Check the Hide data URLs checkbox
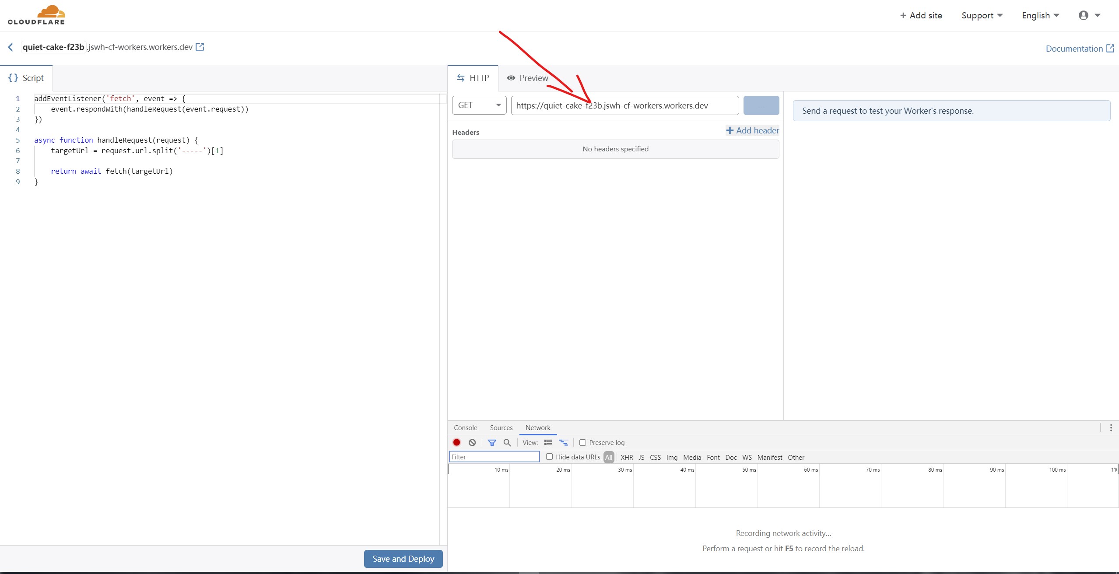 coord(549,457)
